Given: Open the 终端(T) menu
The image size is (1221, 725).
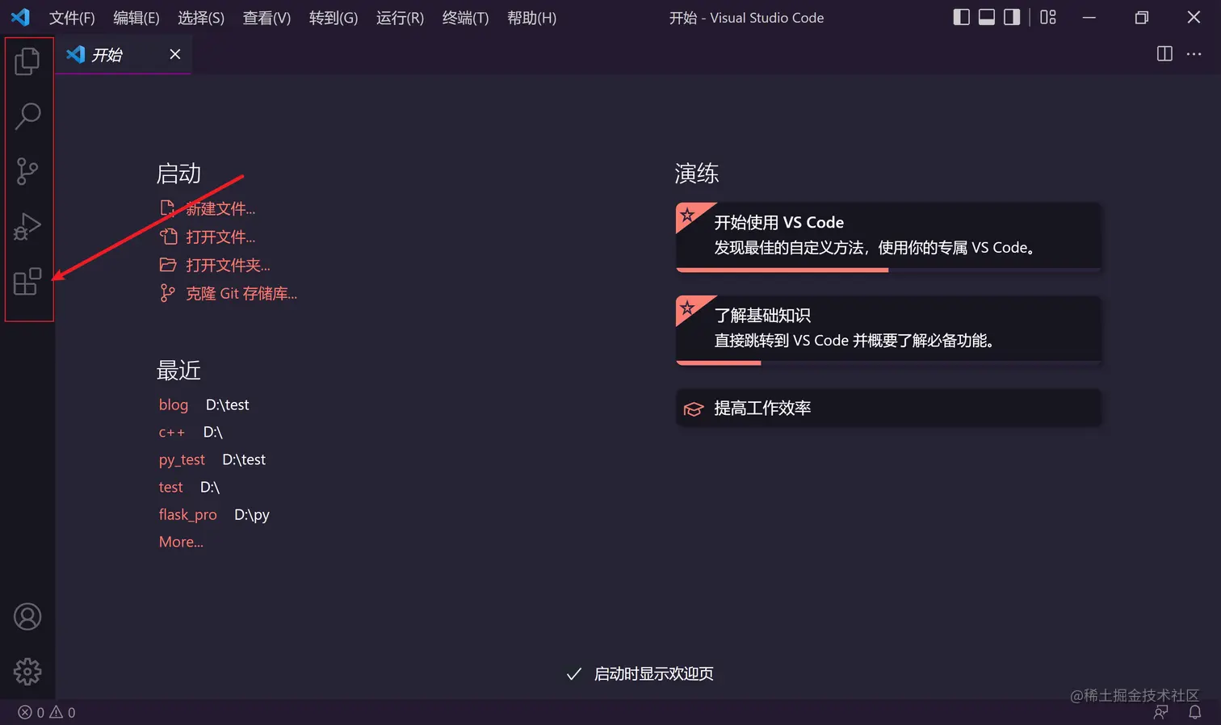Looking at the screenshot, I should (x=465, y=18).
